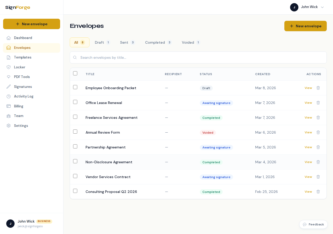Screen dimensions: 333x234
Task: View the Annual Review Form envelope
Action: coord(308,132)
